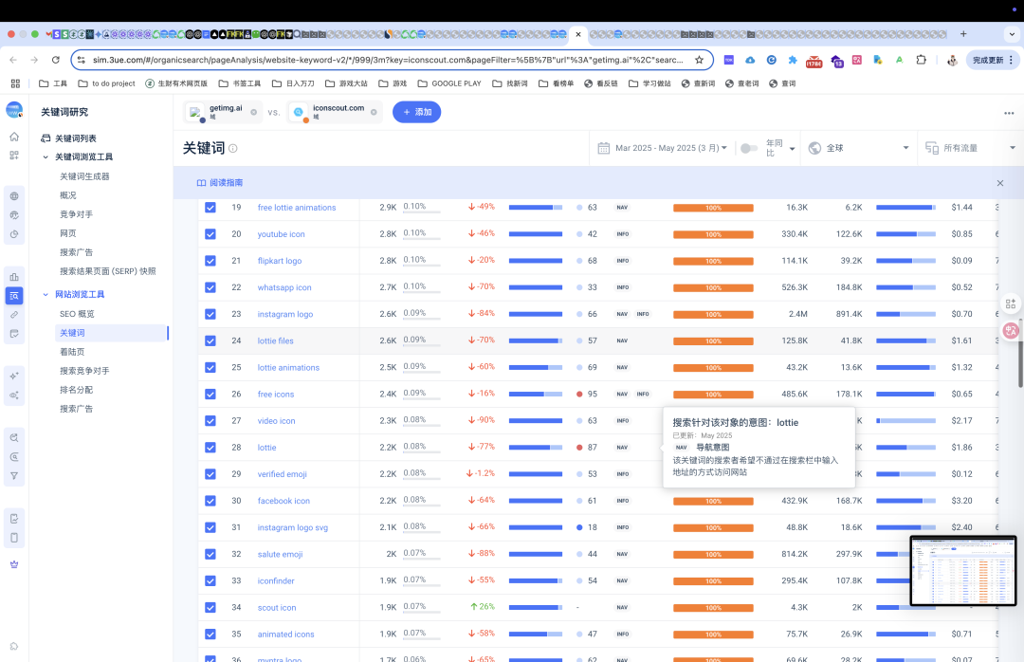Open 搜索竞争对手 sidebar item
This screenshot has height=662, width=1024.
pyautogui.click(x=85, y=371)
